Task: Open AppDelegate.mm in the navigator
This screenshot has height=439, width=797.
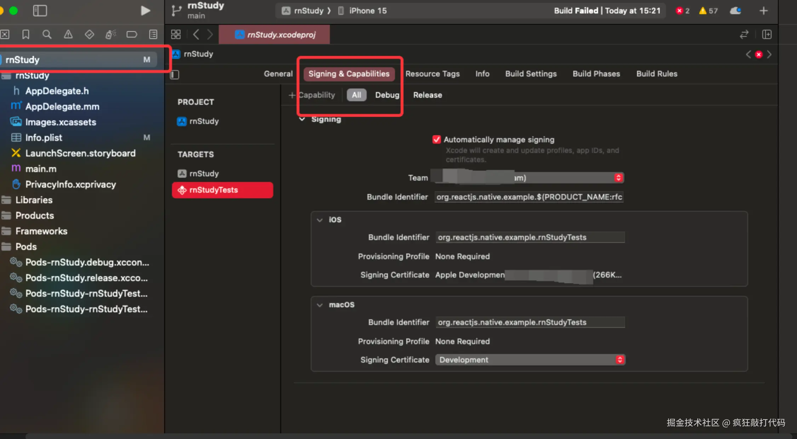Action: click(x=62, y=107)
